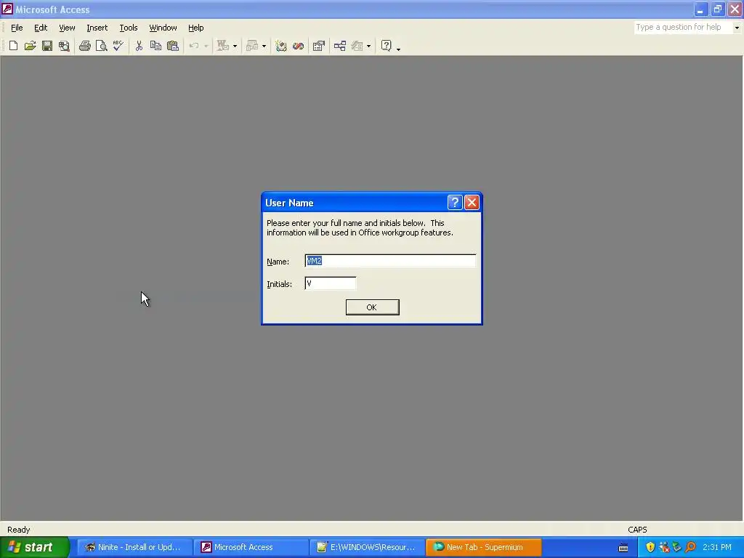The image size is (744, 558).
Task: Click the taskbar clock showing 2:31 PM
Action: (x=716, y=547)
